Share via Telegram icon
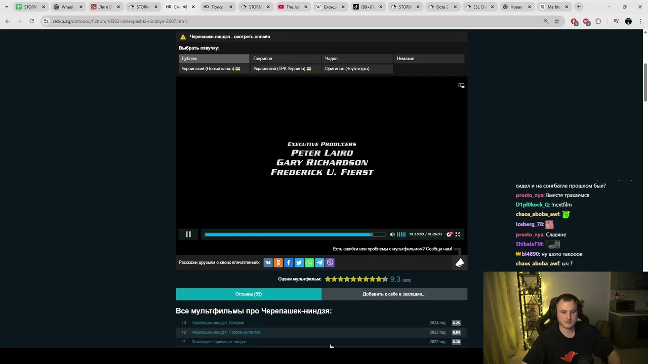Screen dimensions: 648x364 [x=319, y=262]
